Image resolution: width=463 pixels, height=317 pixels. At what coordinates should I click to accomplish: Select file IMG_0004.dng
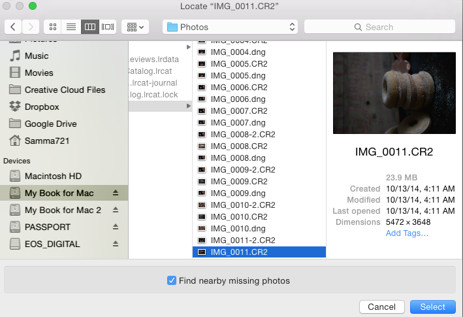238,52
